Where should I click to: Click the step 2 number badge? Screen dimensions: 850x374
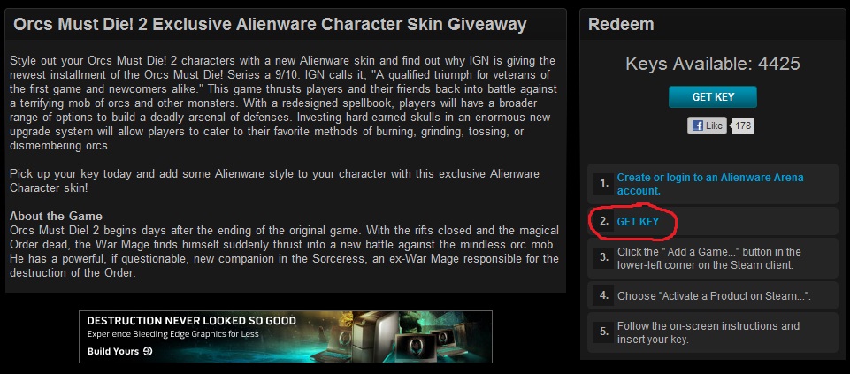click(x=604, y=222)
